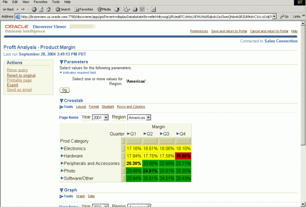This screenshot has height=207, width=306.
Task: Click Save and return to Portal
Action: 229,31
